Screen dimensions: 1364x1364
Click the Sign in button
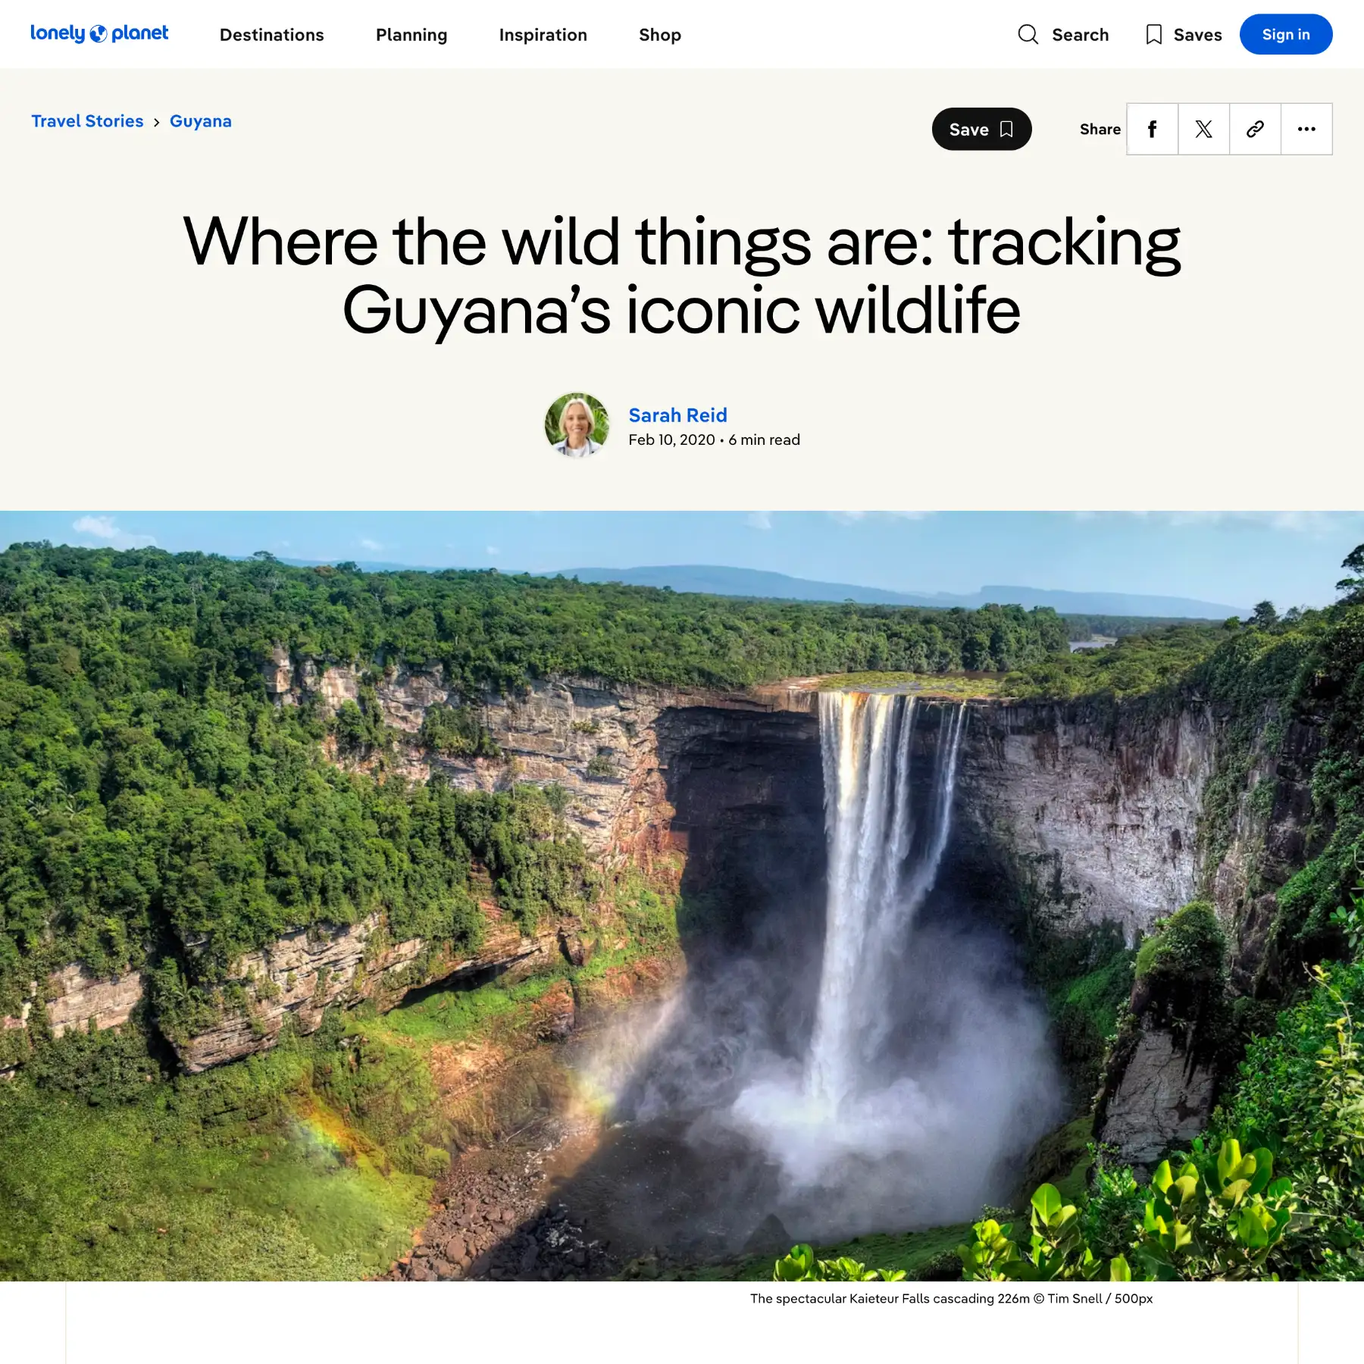click(1285, 35)
